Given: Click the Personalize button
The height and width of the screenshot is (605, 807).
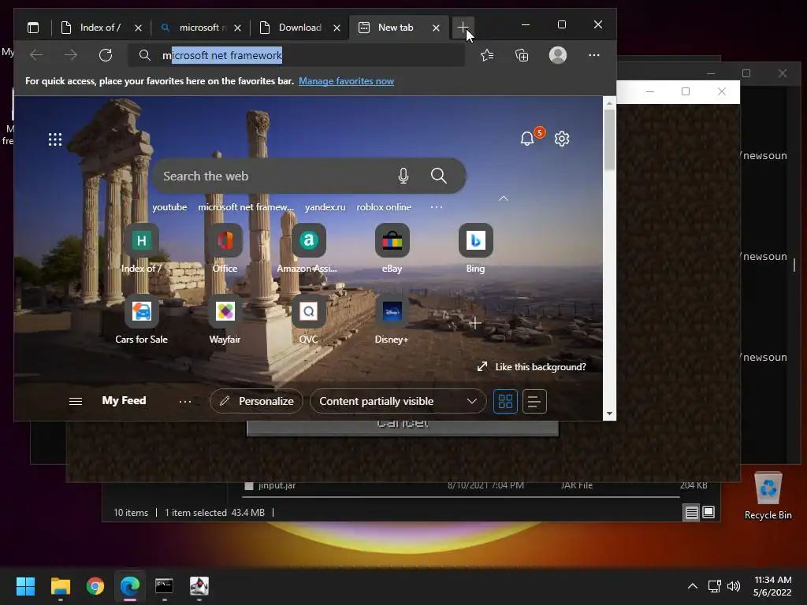Looking at the screenshot, I should (x=256, y=401).
